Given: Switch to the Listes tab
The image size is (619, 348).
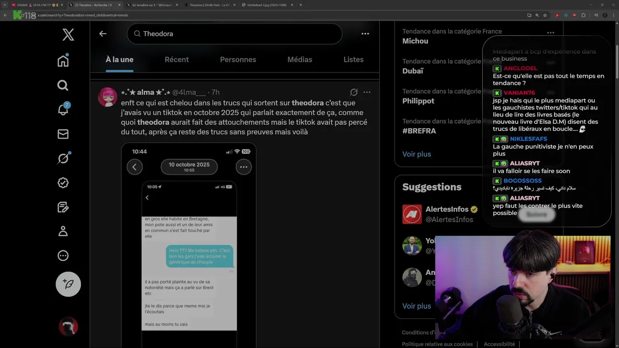Looking at the screenshot, I should 354,59.
